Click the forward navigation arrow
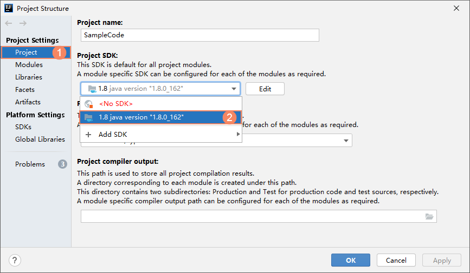Screen dimensions: 470x273 click(x=23, y=23)
